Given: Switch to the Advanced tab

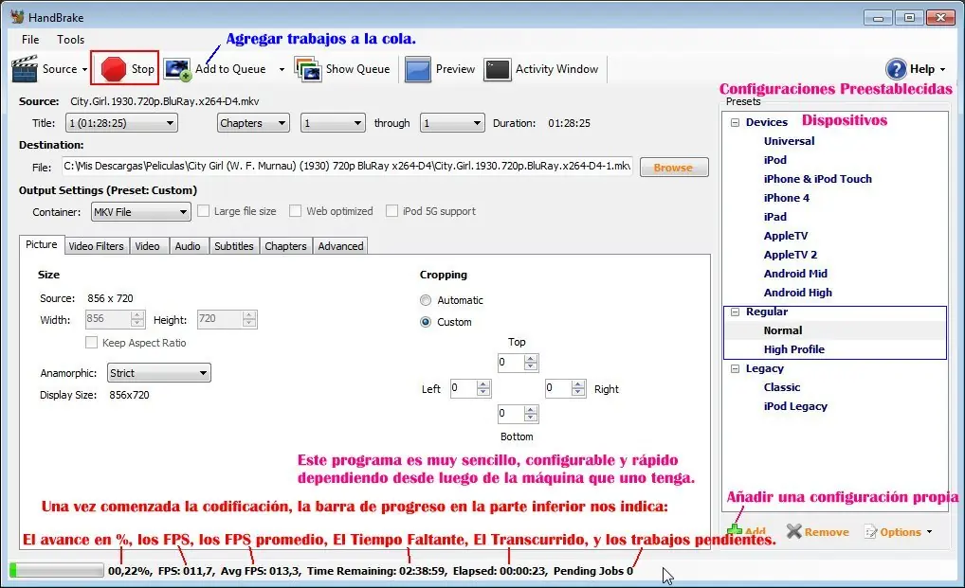Looking at the screenshot, I should 340,246.
